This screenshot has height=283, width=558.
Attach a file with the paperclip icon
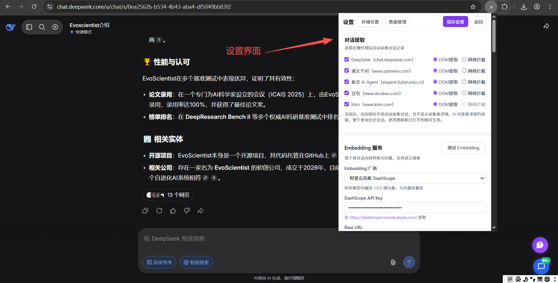(393, 262)
